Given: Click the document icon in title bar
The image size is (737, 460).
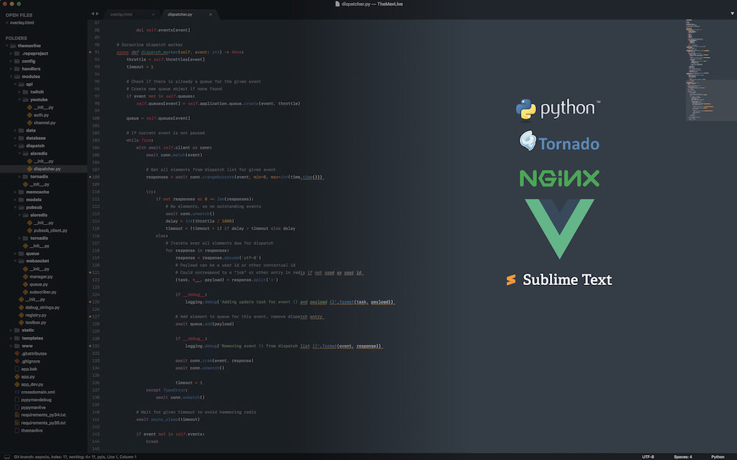Looking at the screenshot, I should tap(338, 4).
